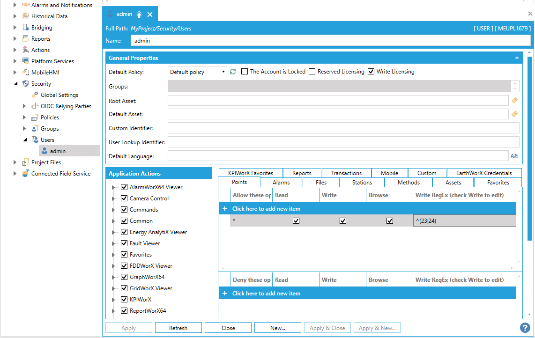
Task: Pin the admin tab using arrow icon
Action: pos(139,15)
